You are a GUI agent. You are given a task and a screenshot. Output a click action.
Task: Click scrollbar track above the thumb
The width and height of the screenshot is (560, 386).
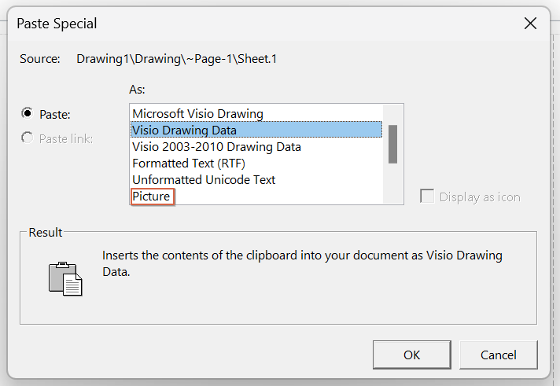click(x=392, y=115)
